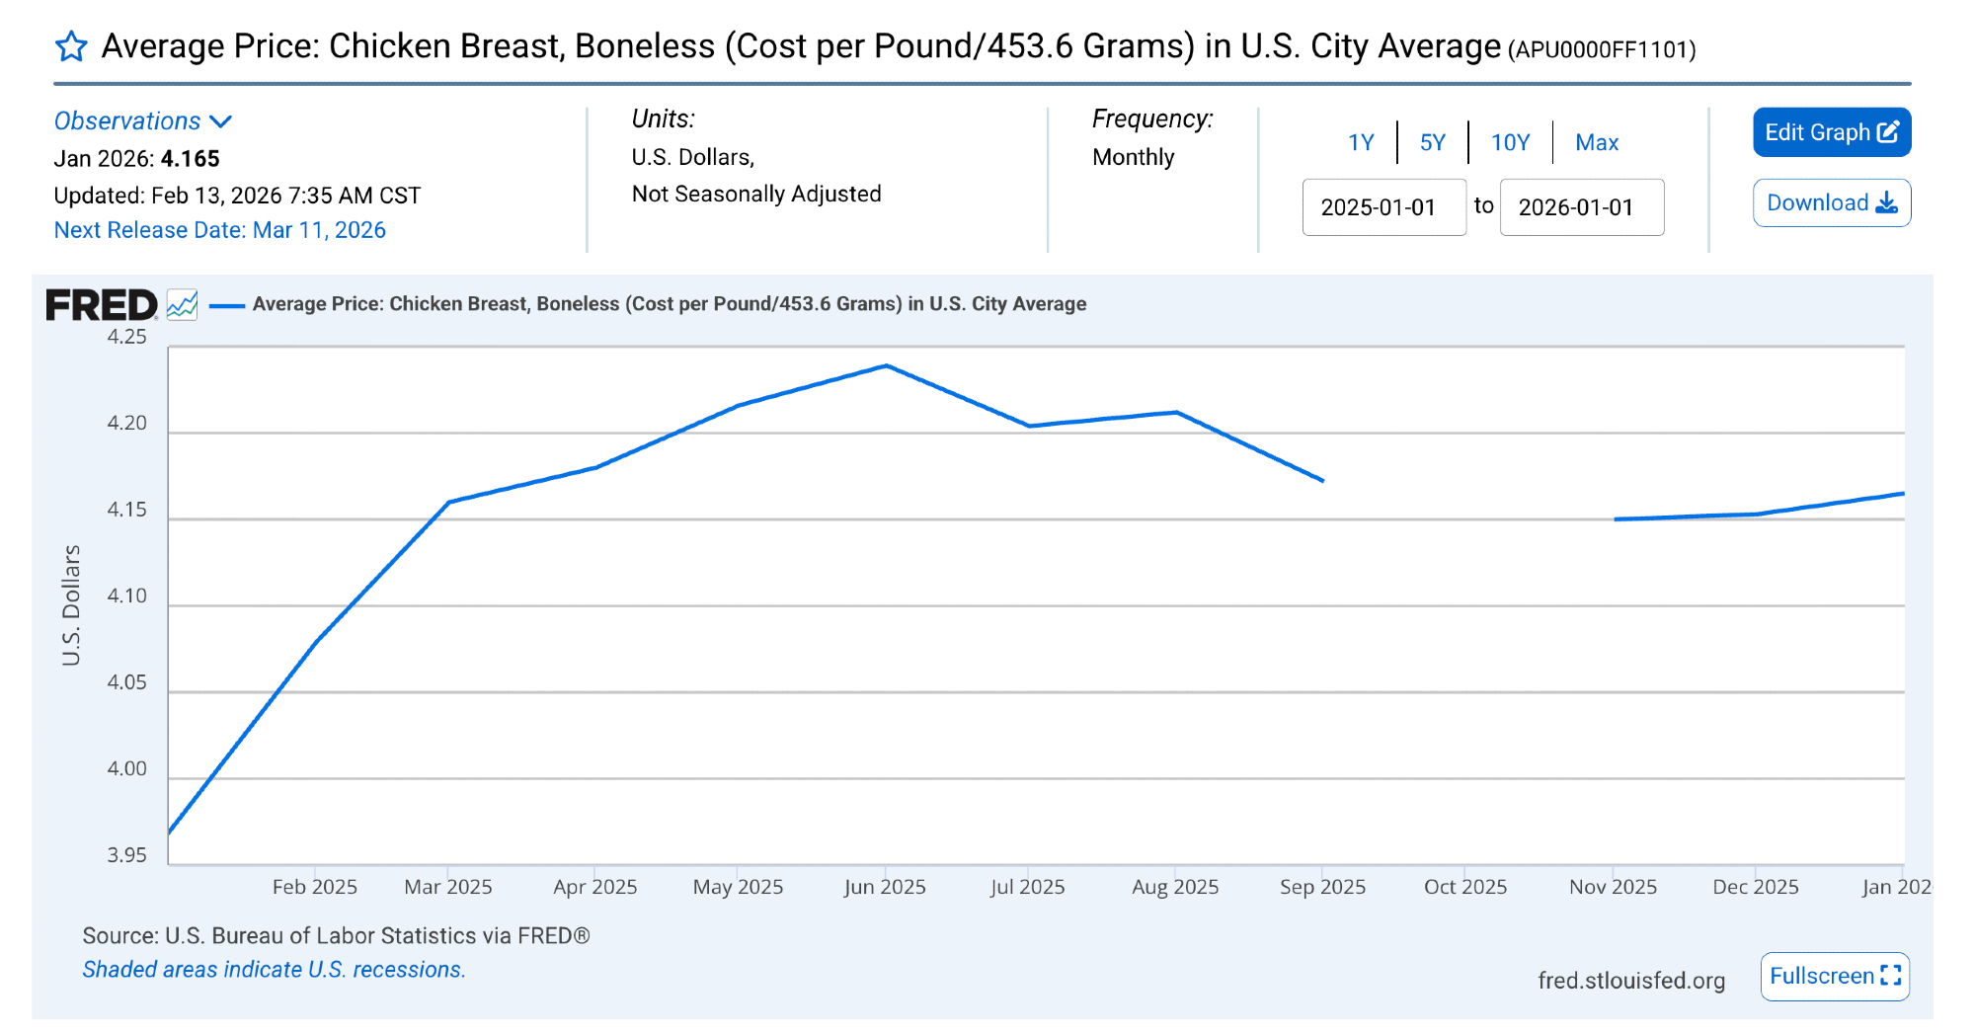
Task: Click the end date field 2026-01-01
Action: 1581,207
